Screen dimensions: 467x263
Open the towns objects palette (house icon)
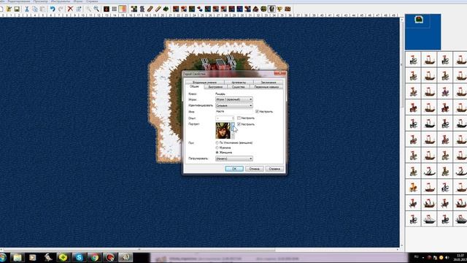(x=255, y=9)
